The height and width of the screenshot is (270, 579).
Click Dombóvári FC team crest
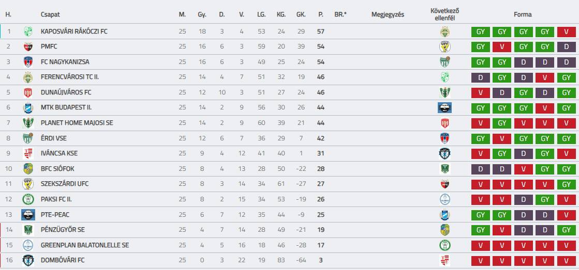click(28, 260)
